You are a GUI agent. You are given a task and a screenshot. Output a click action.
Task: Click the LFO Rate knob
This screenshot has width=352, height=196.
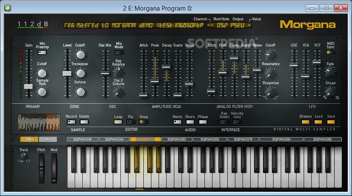[x=330, y=72]
